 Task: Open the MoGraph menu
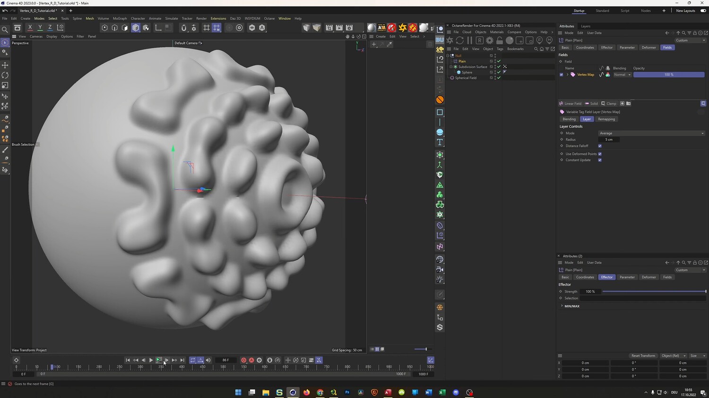pos(120,18)
